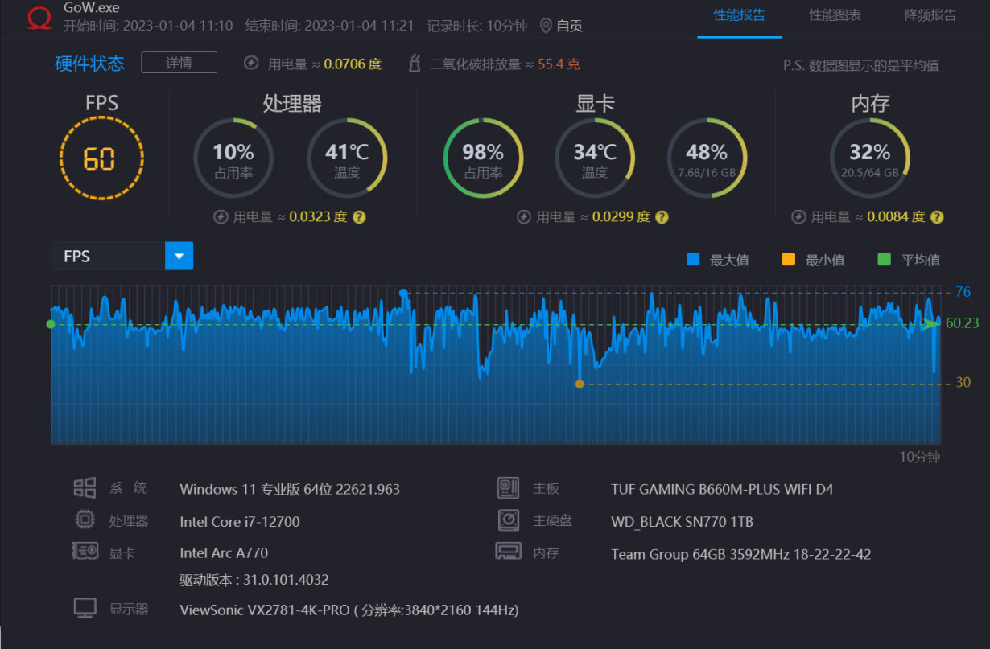Click the GPU 48% video memory gauge
Screen dimensions: 990x649
point(707,158)
